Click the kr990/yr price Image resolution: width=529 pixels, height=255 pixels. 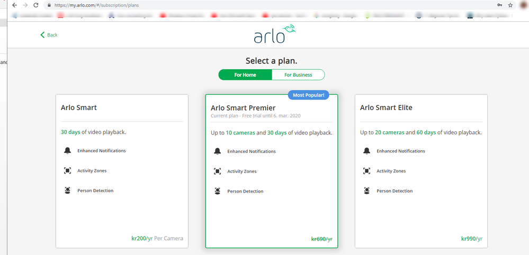472,239
